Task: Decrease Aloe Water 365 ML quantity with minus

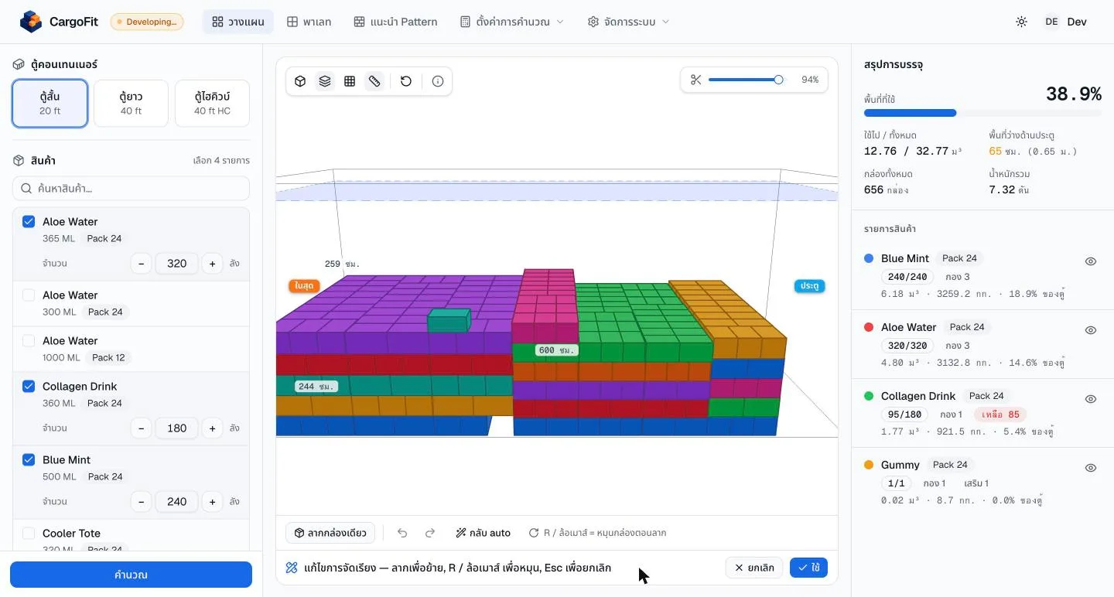Action: point(141,264)
